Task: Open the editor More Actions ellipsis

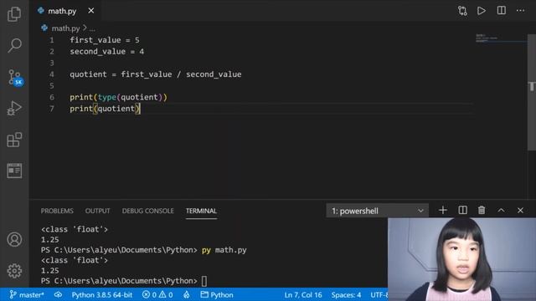Action: [x=520, y=11]
